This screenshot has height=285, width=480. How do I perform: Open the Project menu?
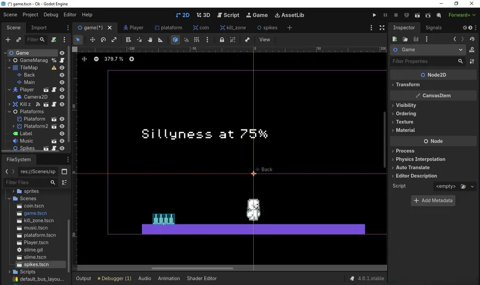point(30,15)
